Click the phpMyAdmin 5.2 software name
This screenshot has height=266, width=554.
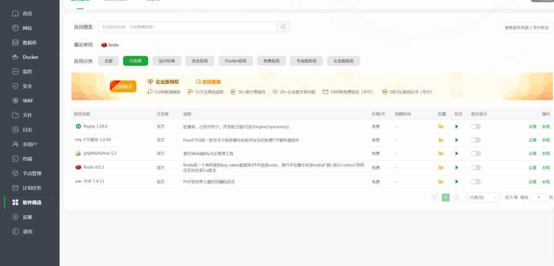pyautogui.click(x=100, y=154)
